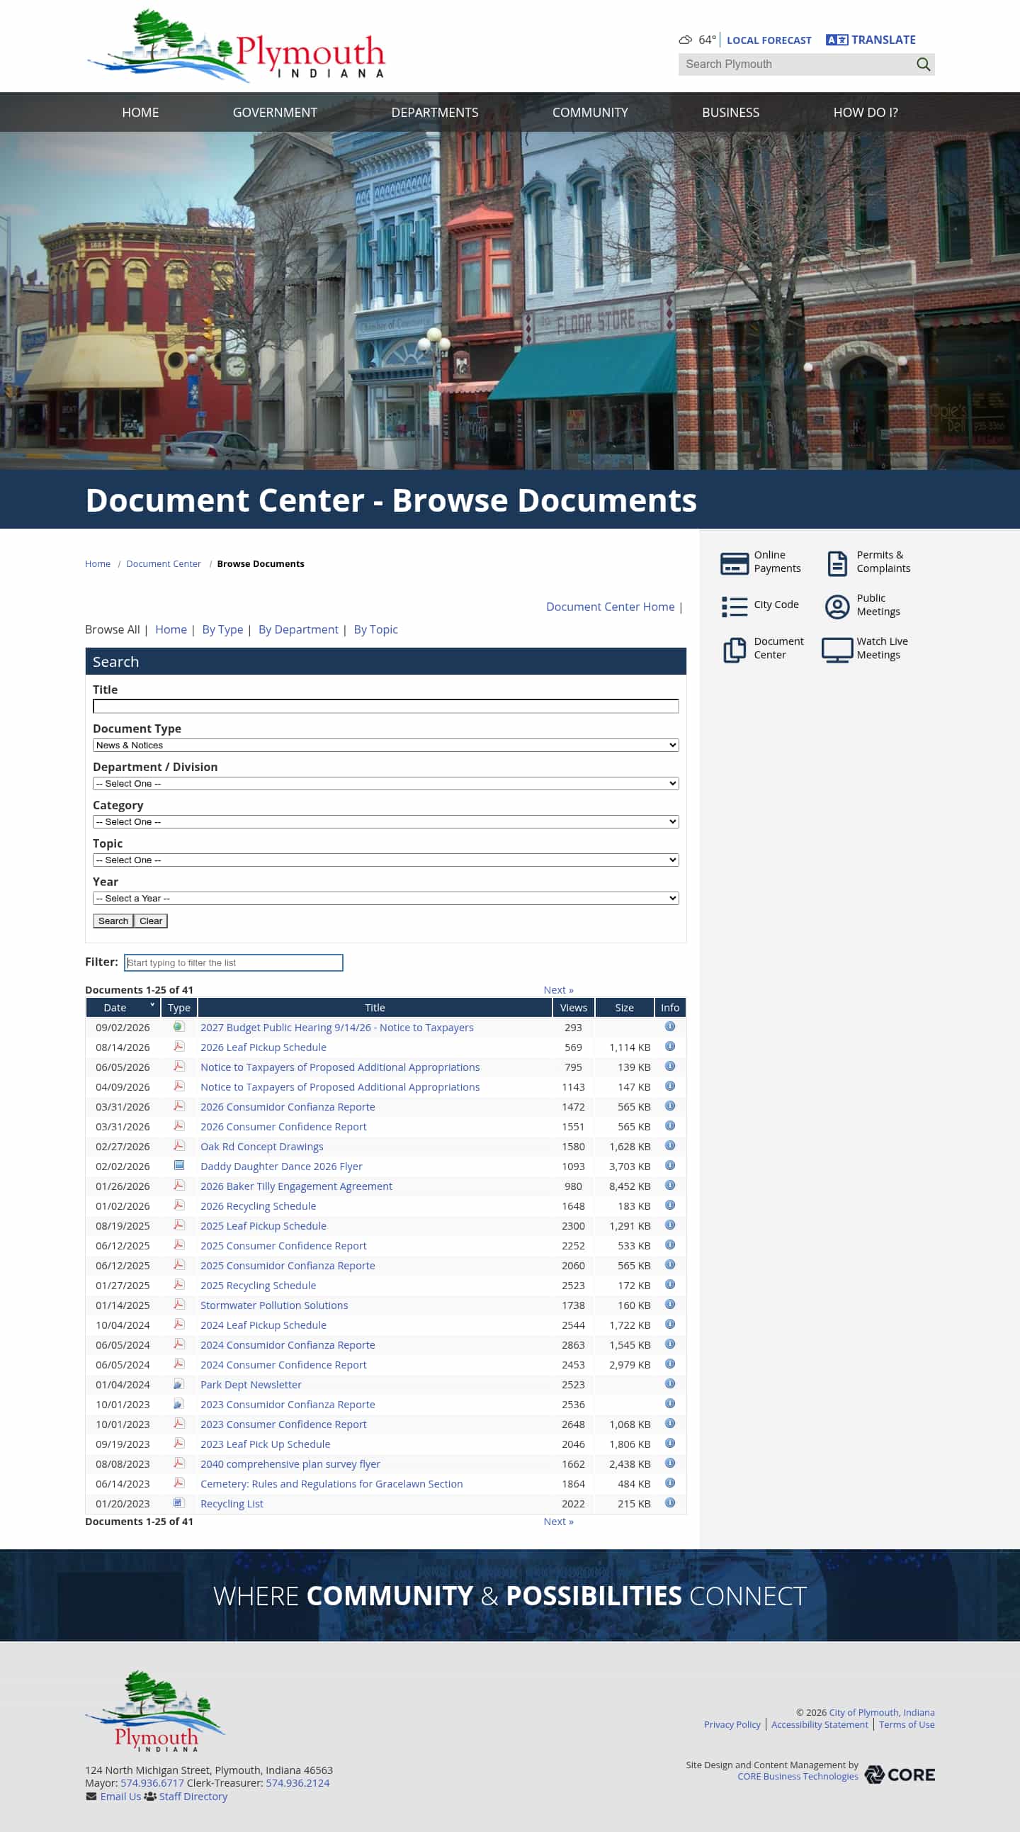Click PDF type icon for 2026 Recycling Schedule
The image size is (1020, 1832).
click(179, 1205)
